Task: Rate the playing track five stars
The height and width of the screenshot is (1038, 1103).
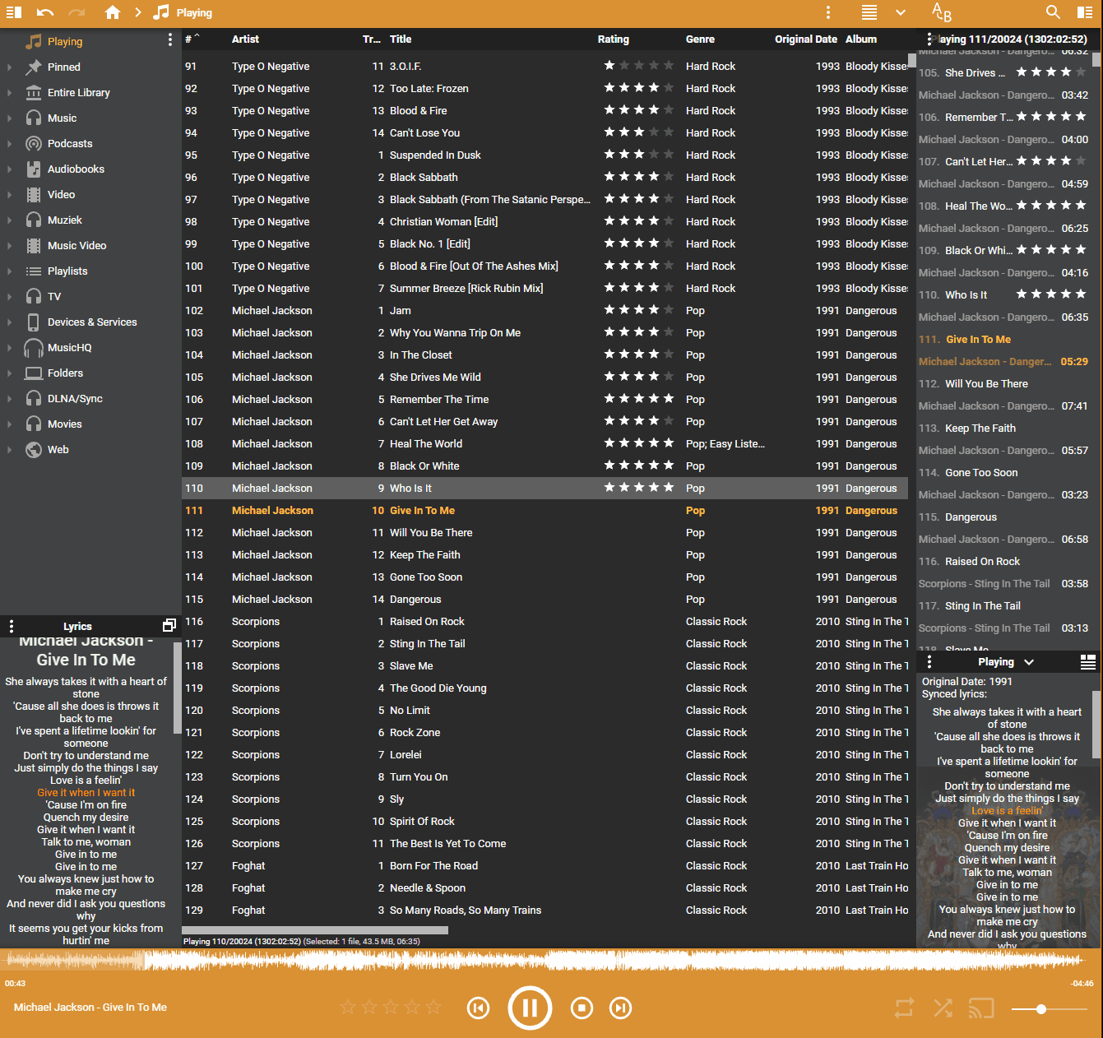Action: pyautogui.click(x=433, y=1007)
